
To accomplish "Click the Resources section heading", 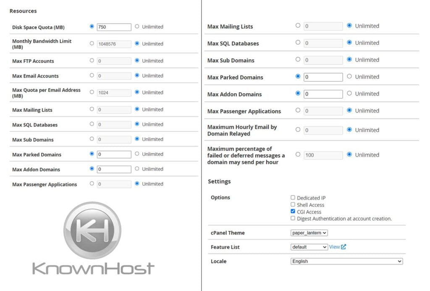I will (x=23, y=11).
